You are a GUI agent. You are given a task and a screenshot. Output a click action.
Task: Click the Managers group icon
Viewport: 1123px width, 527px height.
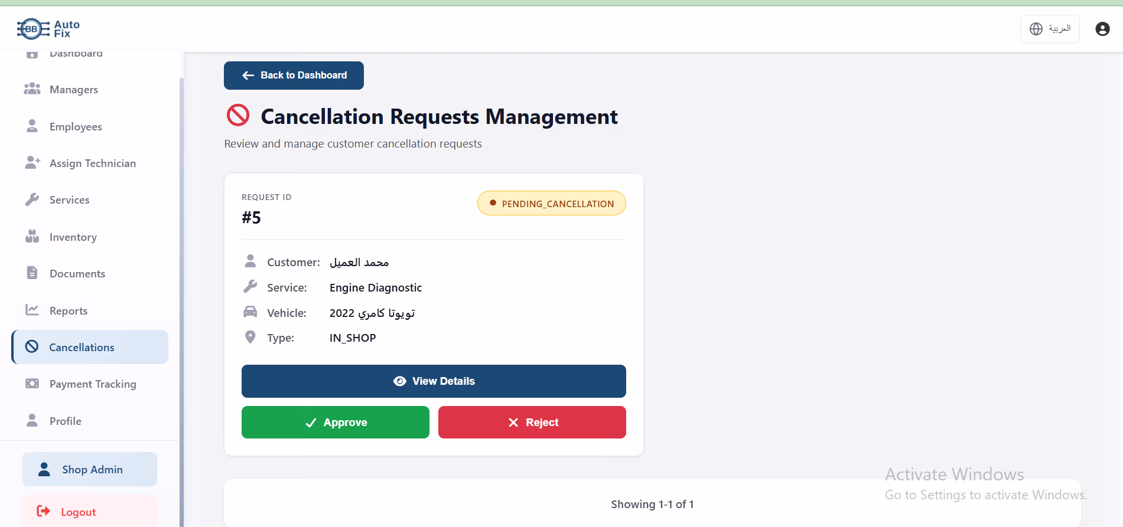tap(32, 89)
